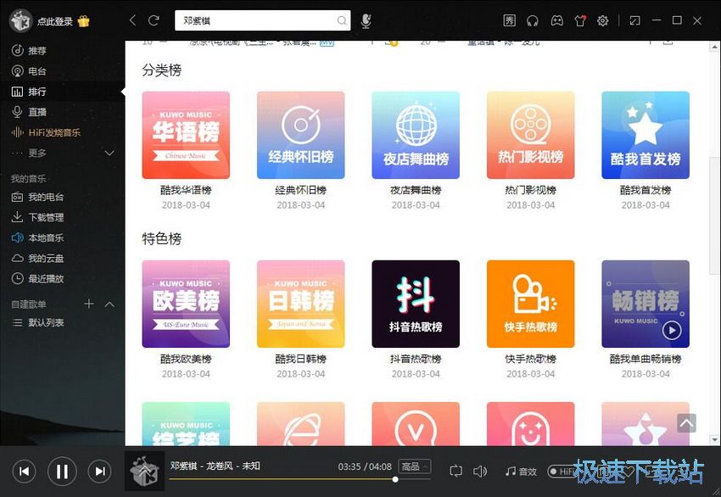This screenshot has height=497, width=721.
Task: Open the 酷我华语榜 chart link
Action: [185, 190]
